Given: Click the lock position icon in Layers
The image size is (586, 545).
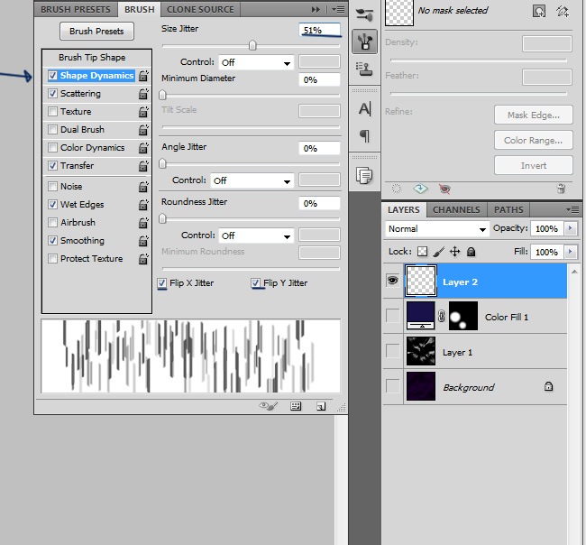Looking at the screenshot, I should 454,253.
